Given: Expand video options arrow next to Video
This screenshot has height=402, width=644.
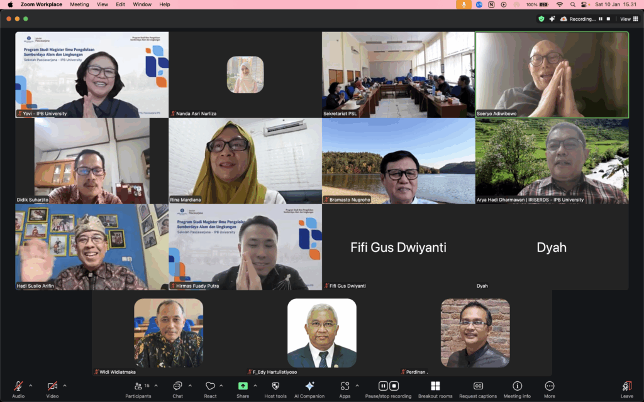Looking at the screenshot, I should pos(64,386).
